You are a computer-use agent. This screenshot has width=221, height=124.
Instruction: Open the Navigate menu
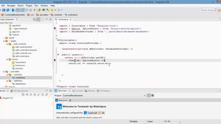(x=11, y=6)
